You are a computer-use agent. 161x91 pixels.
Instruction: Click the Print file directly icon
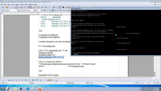click(22, 7)
